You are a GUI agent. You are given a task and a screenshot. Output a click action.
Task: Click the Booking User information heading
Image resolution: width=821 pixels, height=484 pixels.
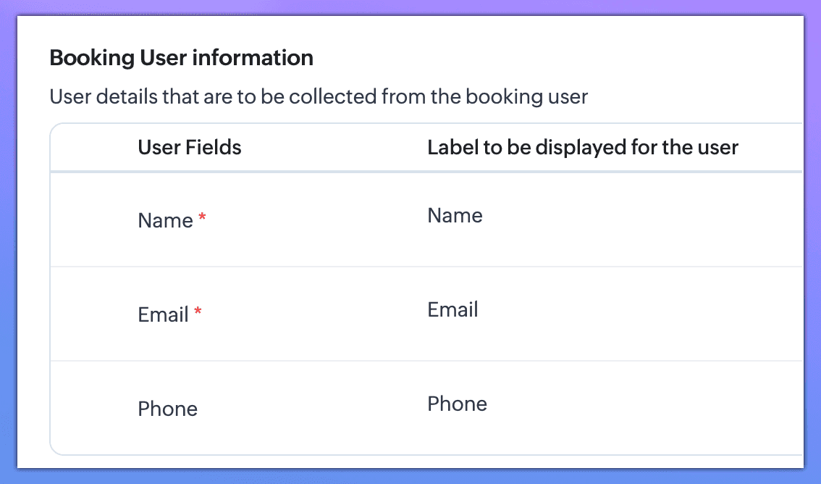[x=181, y=58]
